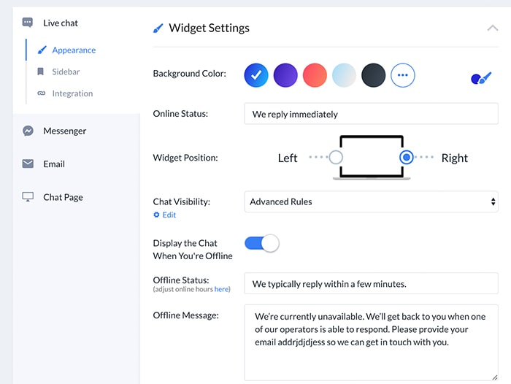Click the Email envelope icon
This screenshot has width=511, height=384.
tap(28, 164)
